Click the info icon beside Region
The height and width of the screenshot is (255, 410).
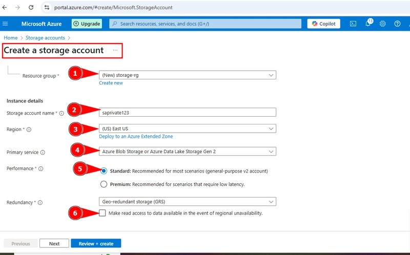tap(29, 130)
